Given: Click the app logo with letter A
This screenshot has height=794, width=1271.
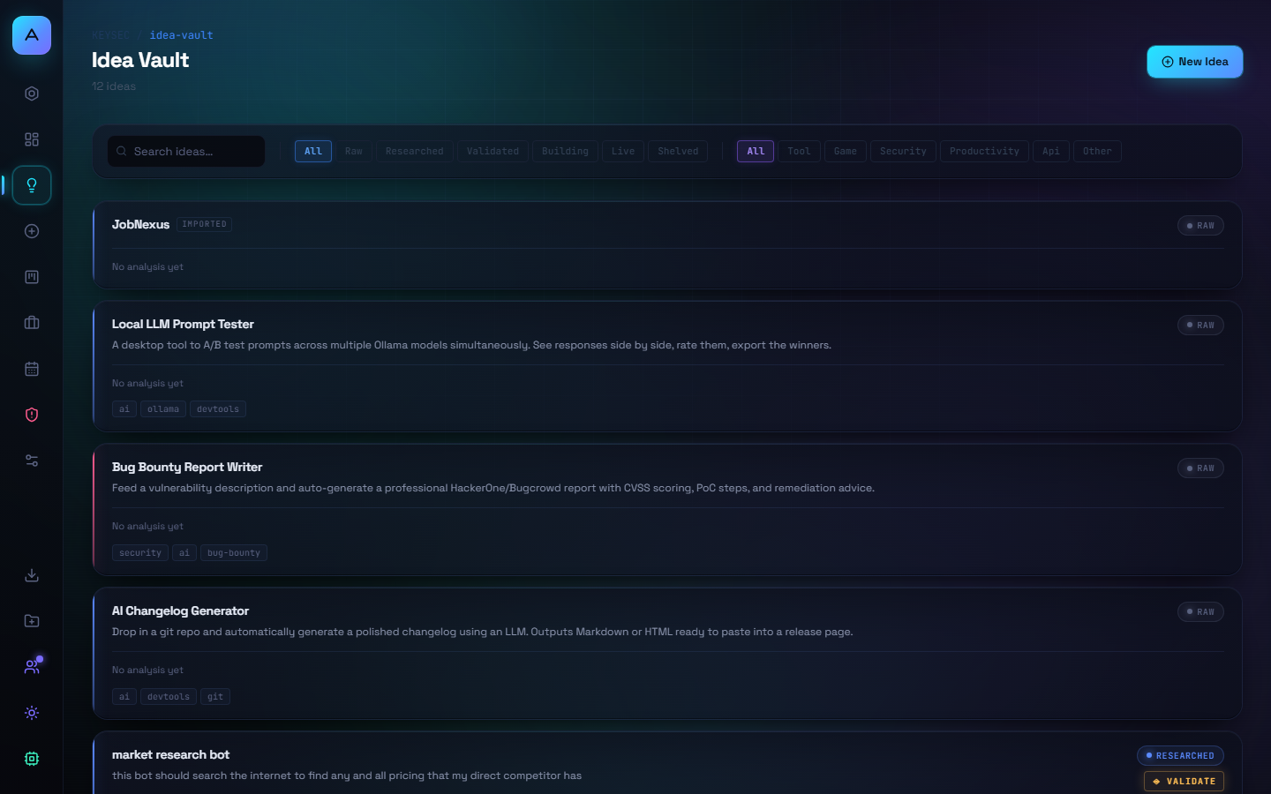Looking at the screenshot, I should (x=32, y=35).
